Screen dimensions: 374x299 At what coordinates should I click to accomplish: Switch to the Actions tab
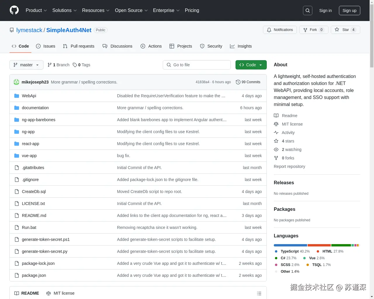pos(151,46)
